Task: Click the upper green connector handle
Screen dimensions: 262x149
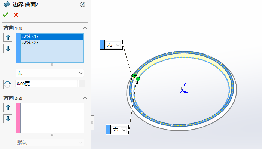Action: [x=134, y=75]
